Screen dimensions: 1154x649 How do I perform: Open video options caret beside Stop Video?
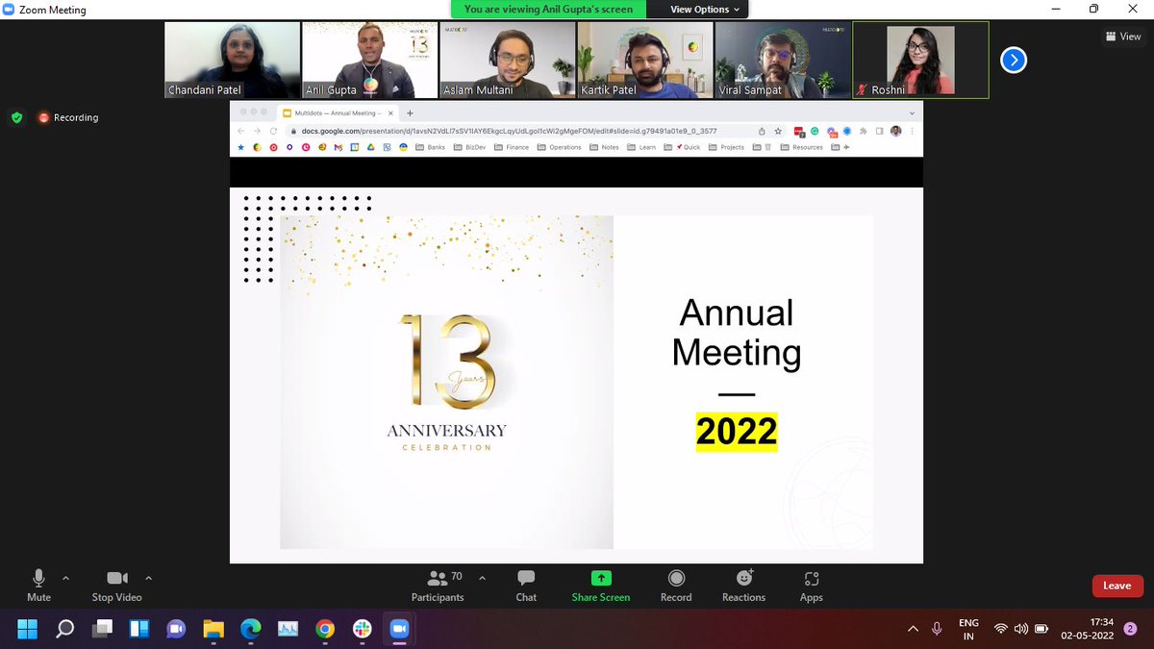(148, 578)
